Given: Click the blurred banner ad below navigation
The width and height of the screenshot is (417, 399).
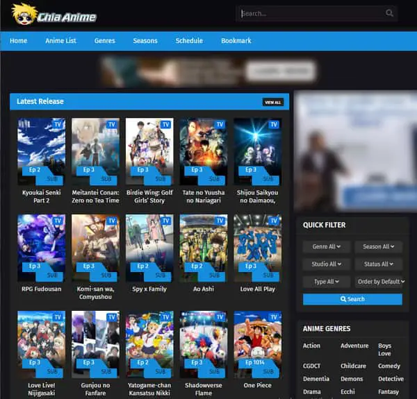Looking at the screenshot, I should [208, 71].
